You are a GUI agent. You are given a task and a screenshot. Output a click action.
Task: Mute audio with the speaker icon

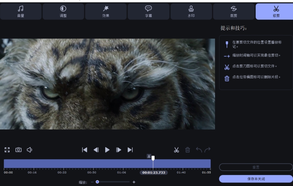tap(29, 150)
